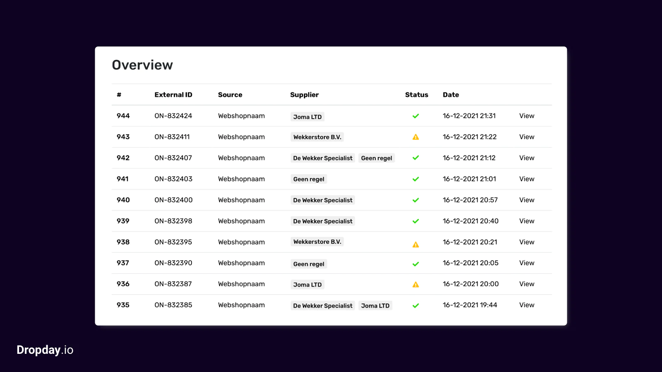Click green checkmark status for order 937
Screen dimensions: 662x372
(416, 264)
